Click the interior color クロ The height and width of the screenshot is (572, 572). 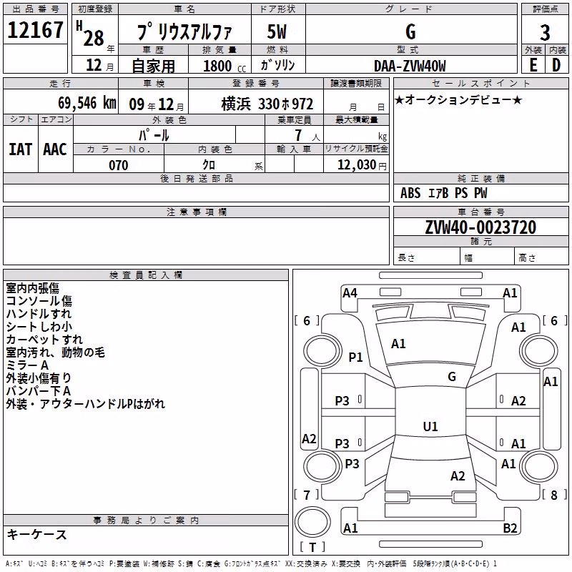pos(209,165)
